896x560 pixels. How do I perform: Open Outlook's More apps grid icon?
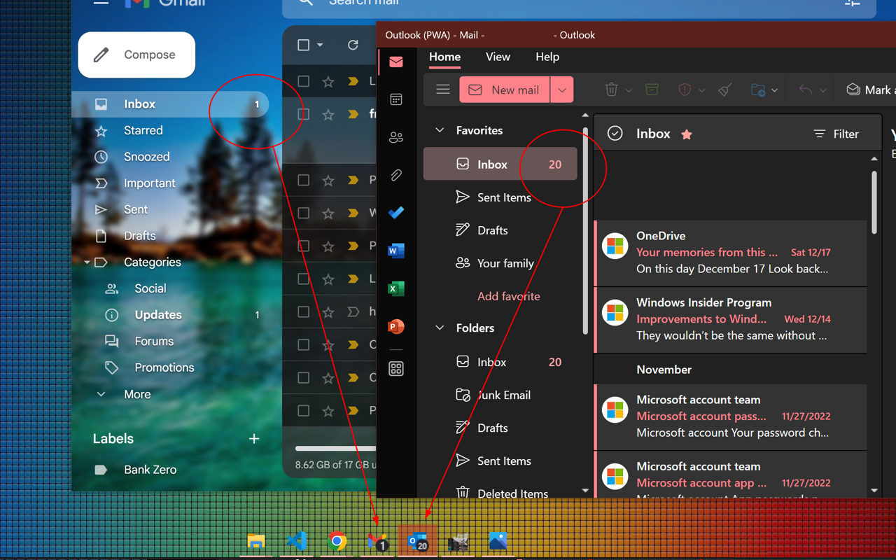(396, 368)
